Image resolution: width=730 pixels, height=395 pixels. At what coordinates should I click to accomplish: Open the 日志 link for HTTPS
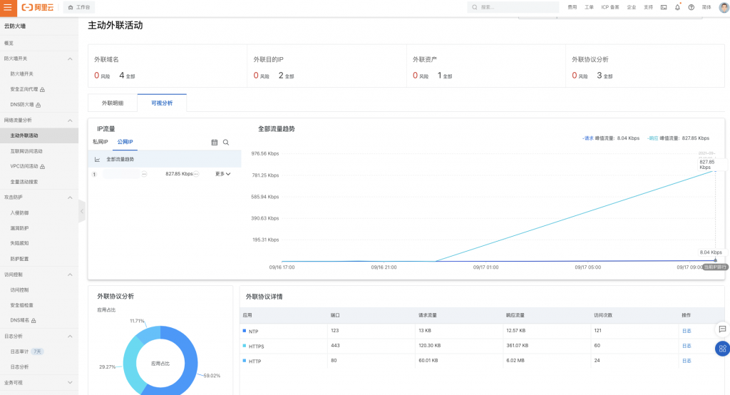(687, 346)
